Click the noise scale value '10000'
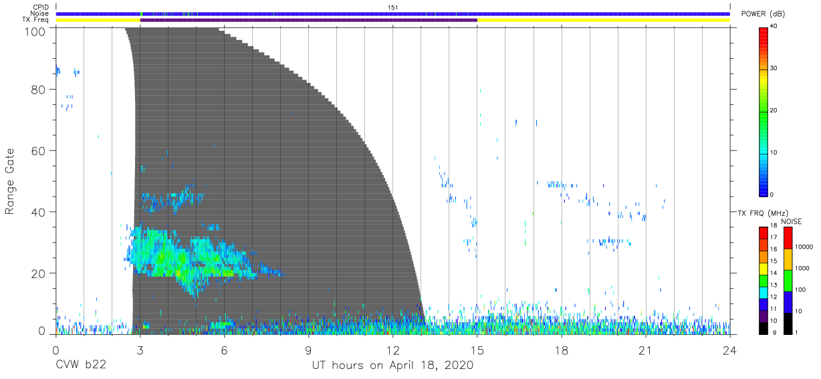This screenshot has height=379, width=821. 805,247
